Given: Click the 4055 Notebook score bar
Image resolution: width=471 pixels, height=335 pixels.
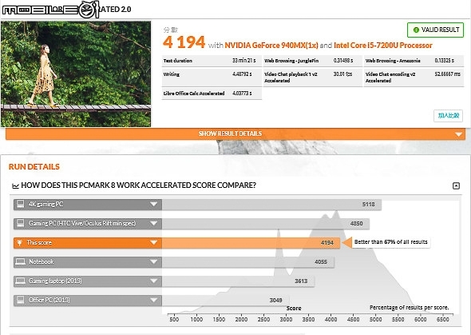Looking at the screenshot, I should coord(248,262).
